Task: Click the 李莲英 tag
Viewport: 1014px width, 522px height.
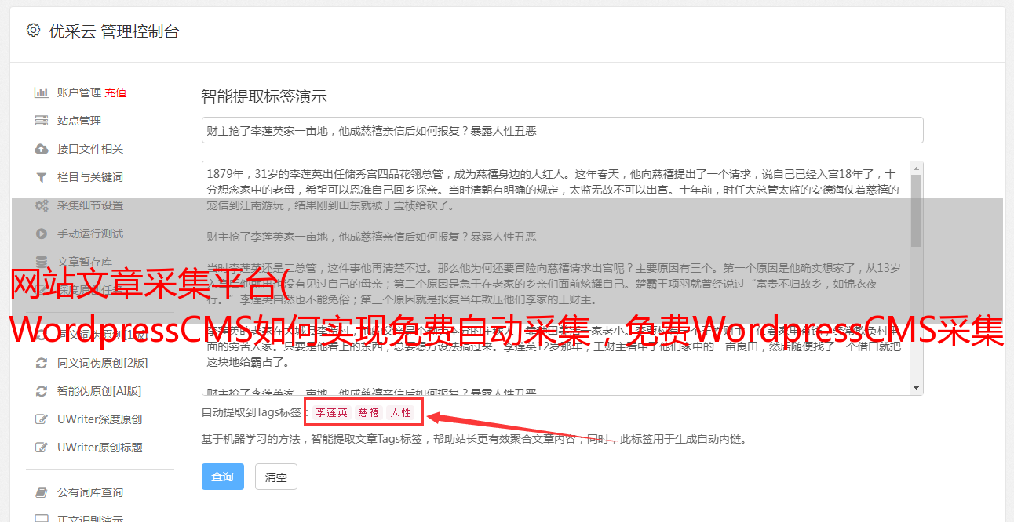Action: [x=332, y=412]
